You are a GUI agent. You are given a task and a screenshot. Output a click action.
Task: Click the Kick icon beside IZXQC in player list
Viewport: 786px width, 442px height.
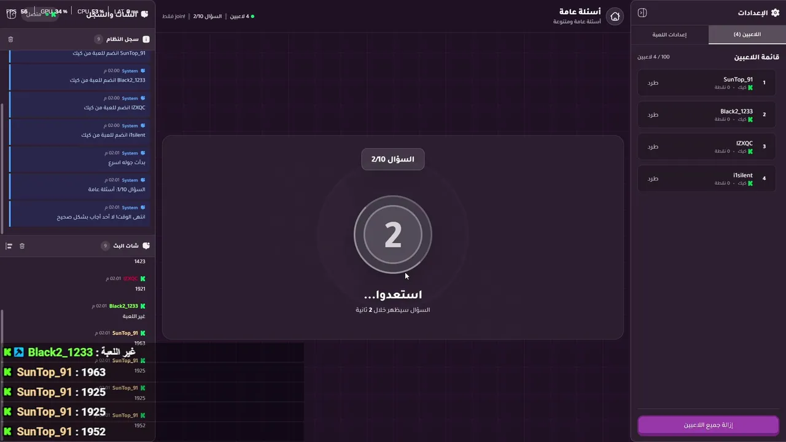coord(750,152)
